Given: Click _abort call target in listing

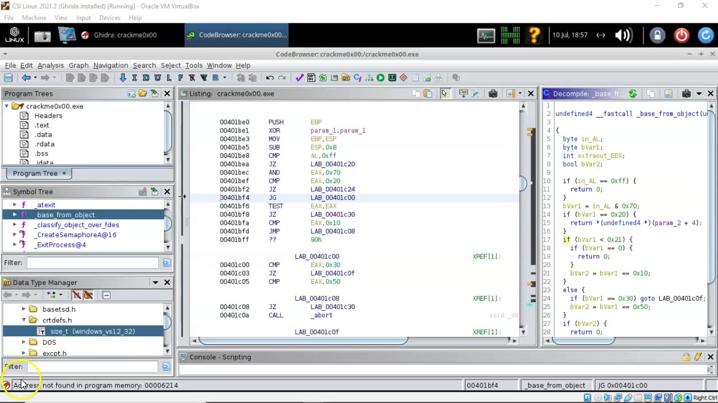Looking at the screenshot, I should [x=321, y=315].
